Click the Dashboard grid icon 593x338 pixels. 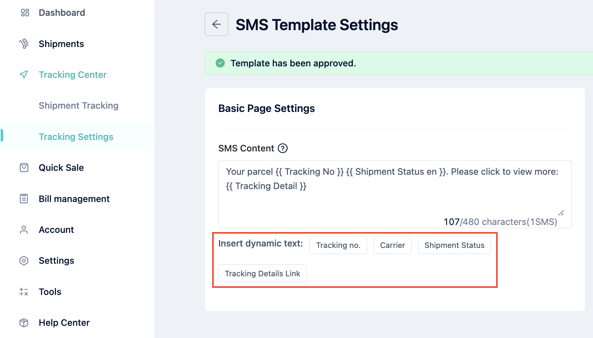(x=25, y=13)
